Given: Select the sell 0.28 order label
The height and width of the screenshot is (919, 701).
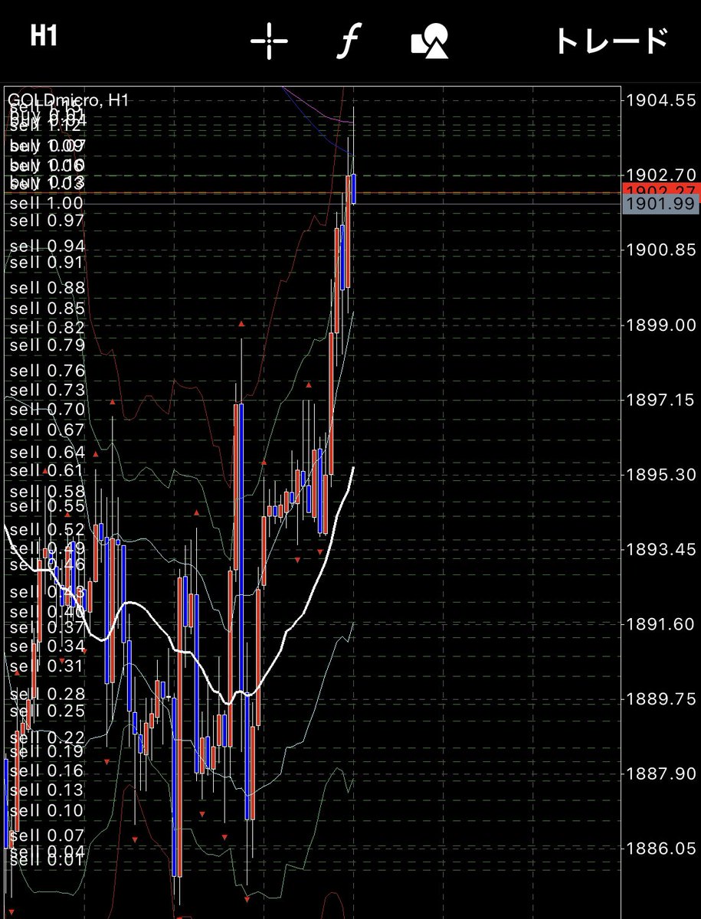Looking at the screenshot, I should [x=47, y=694].
